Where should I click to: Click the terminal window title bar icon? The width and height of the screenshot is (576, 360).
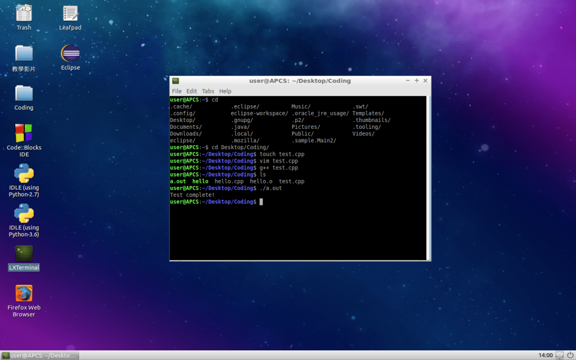click(x=175, y=81)
